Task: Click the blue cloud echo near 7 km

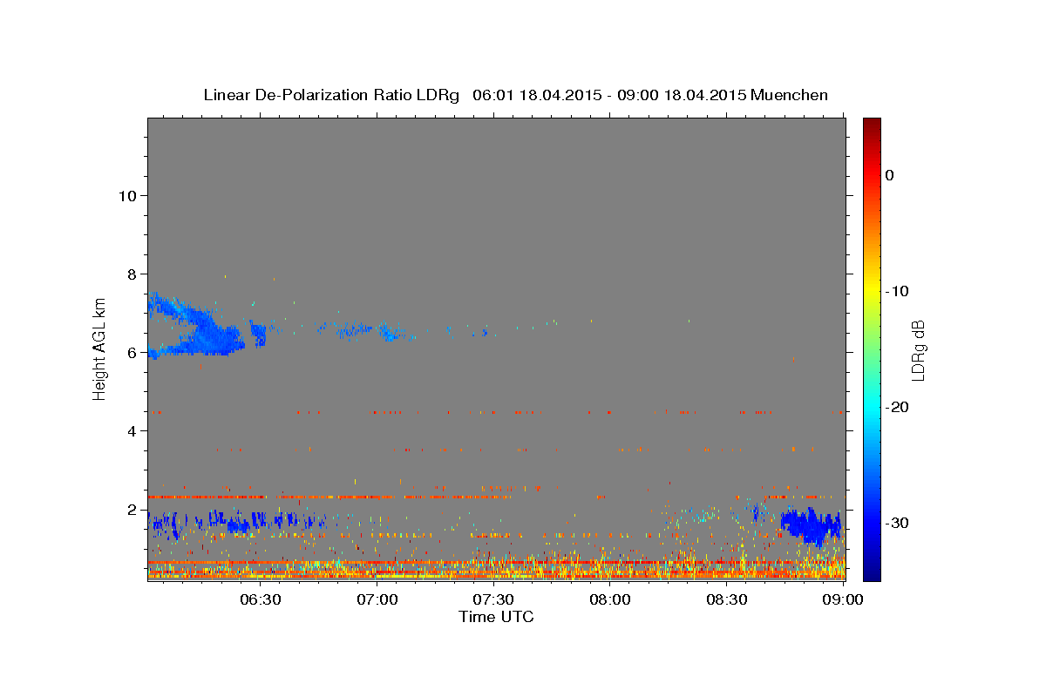Action: (x=196, y=327)
